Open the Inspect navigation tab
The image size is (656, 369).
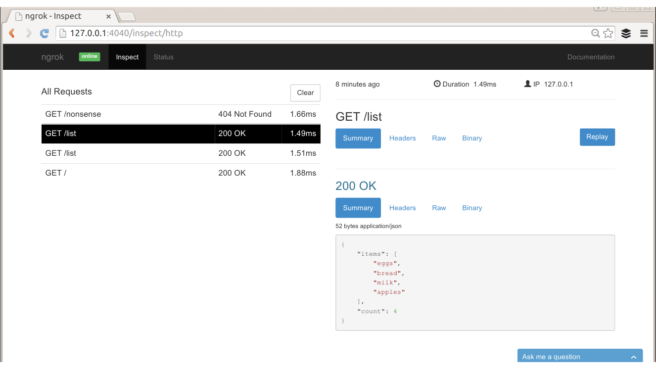[127, 57]
